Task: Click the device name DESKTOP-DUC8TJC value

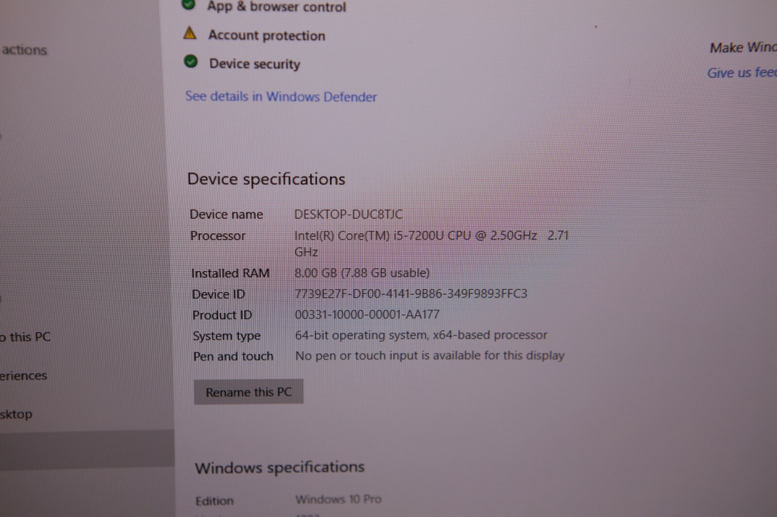Action: tap(348, 214)
